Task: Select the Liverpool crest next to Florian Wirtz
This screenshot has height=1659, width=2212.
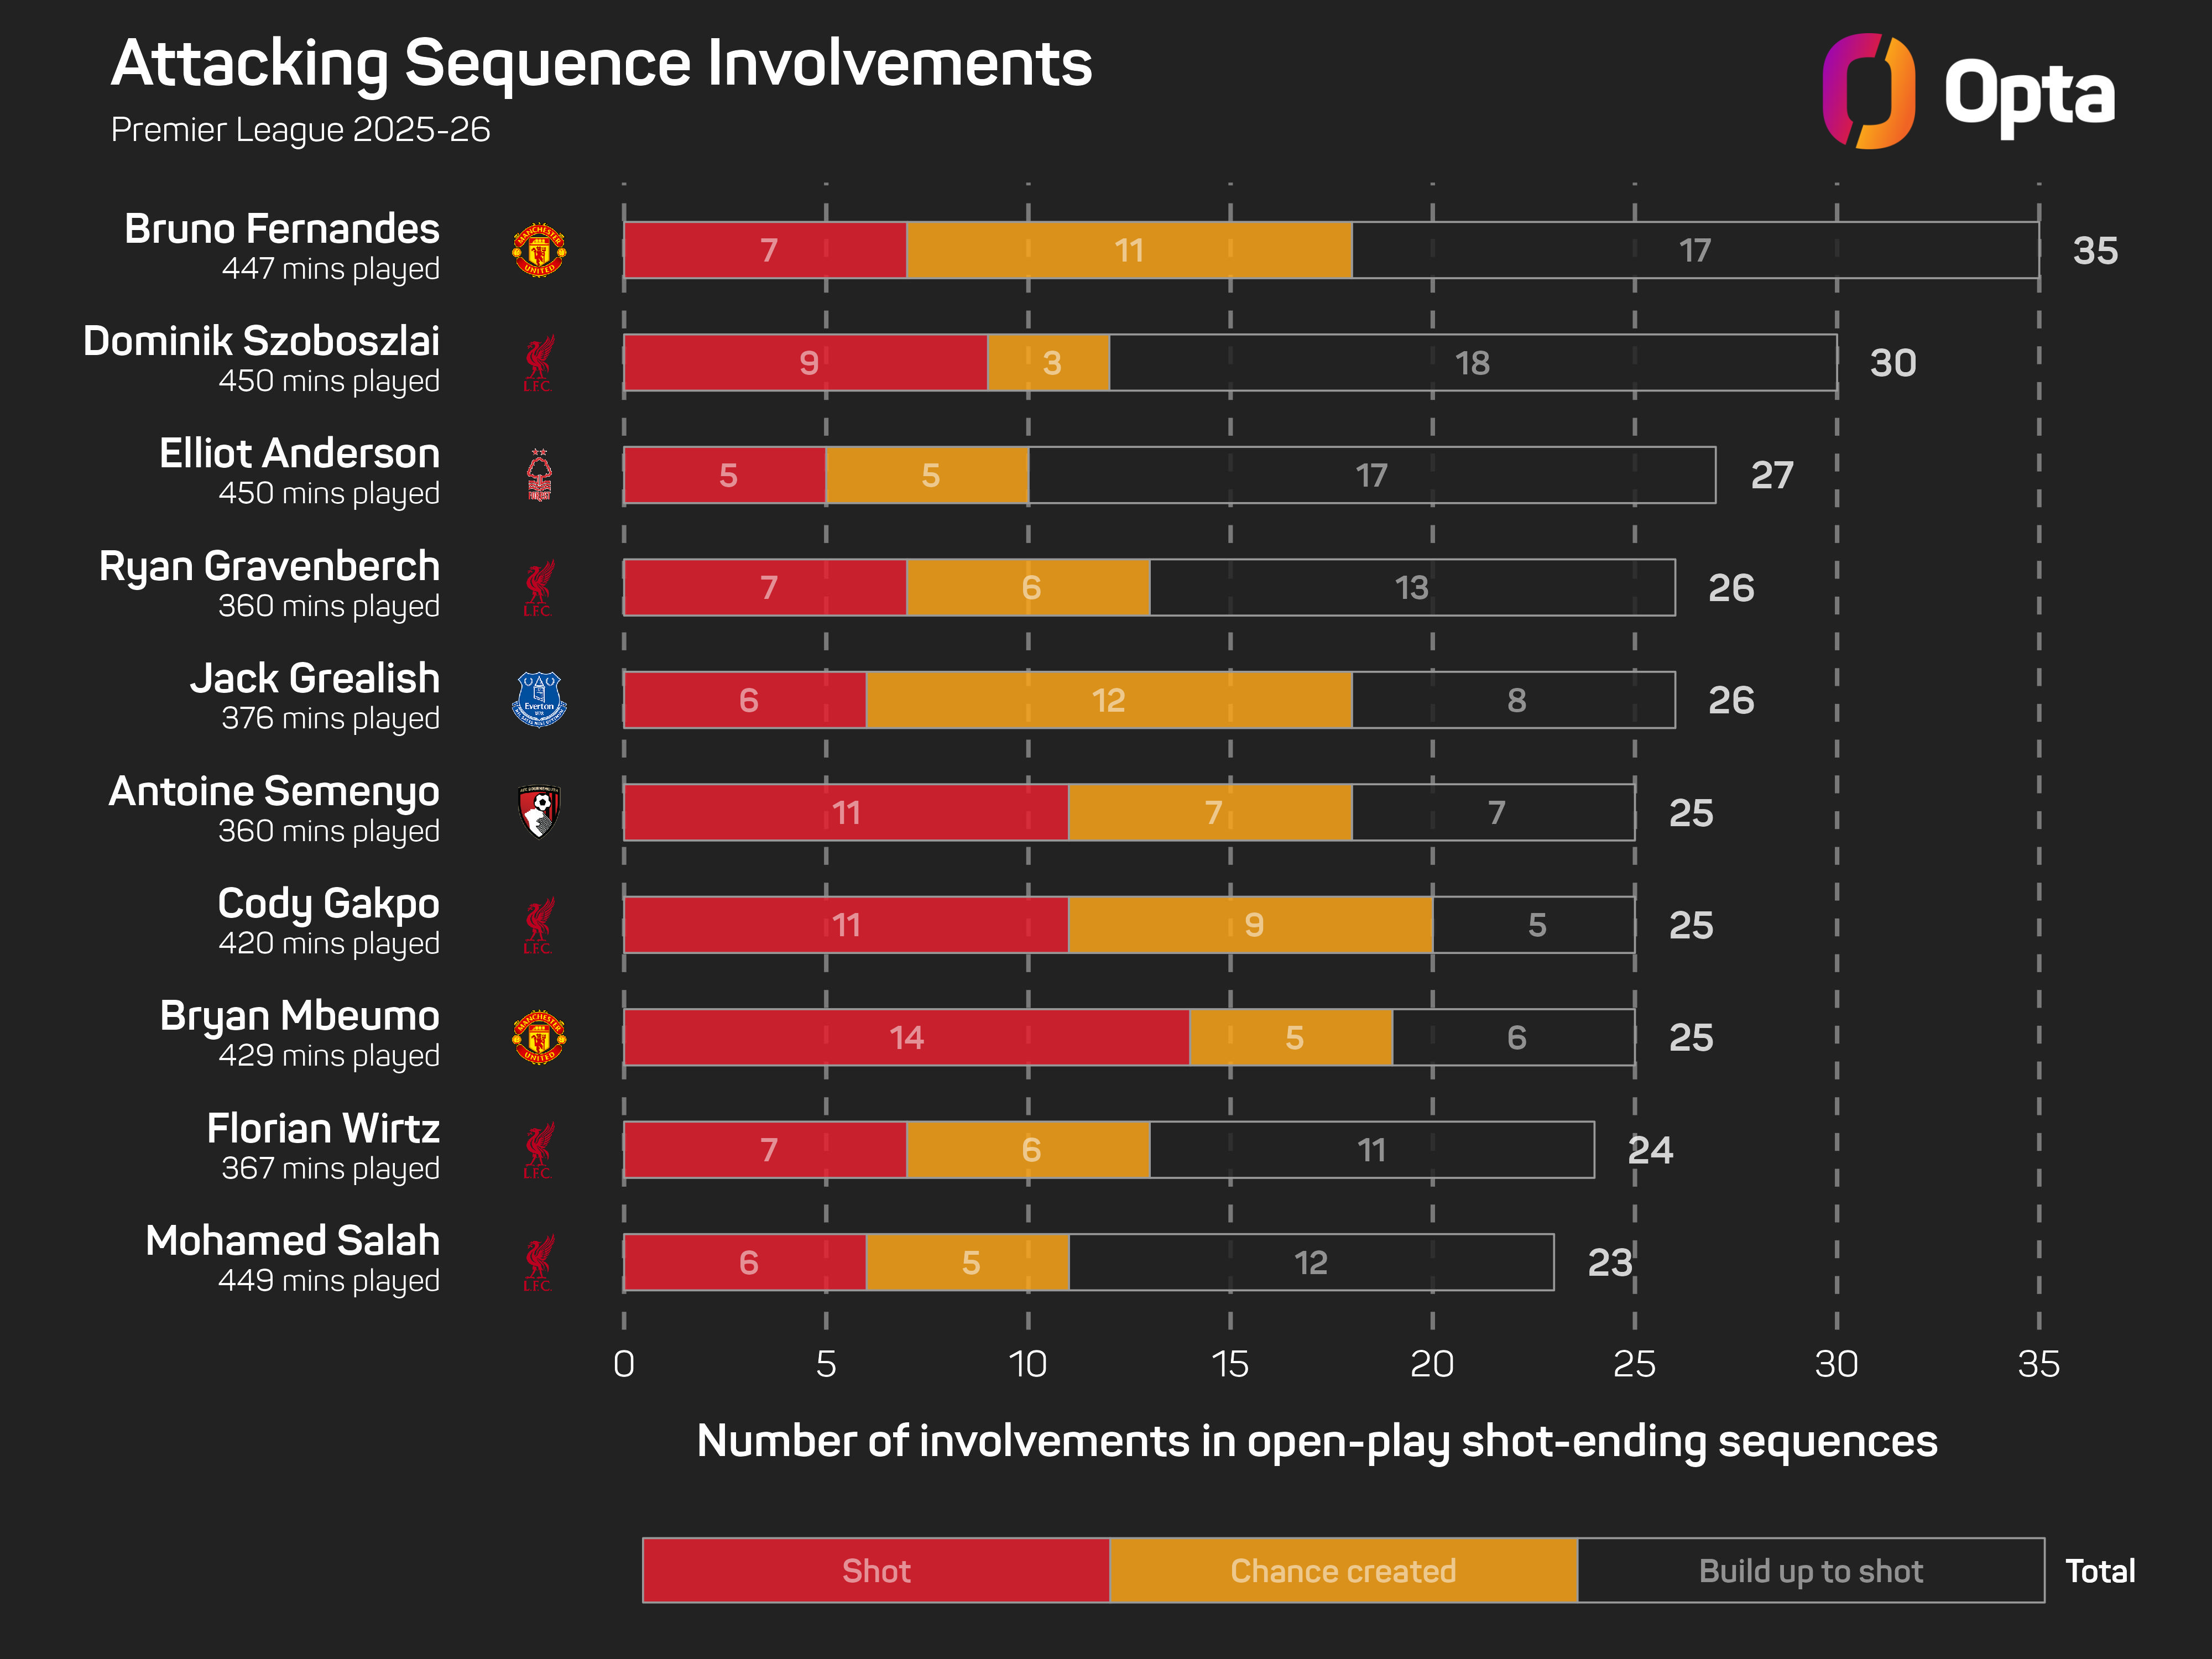Action: tap(539, 1150)
